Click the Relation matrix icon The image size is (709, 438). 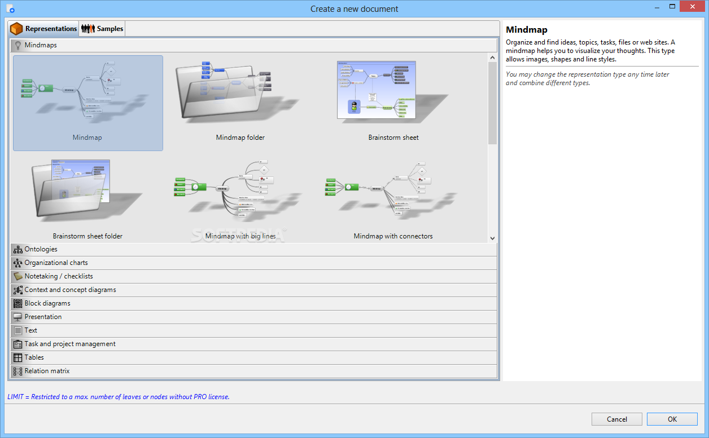18,371
